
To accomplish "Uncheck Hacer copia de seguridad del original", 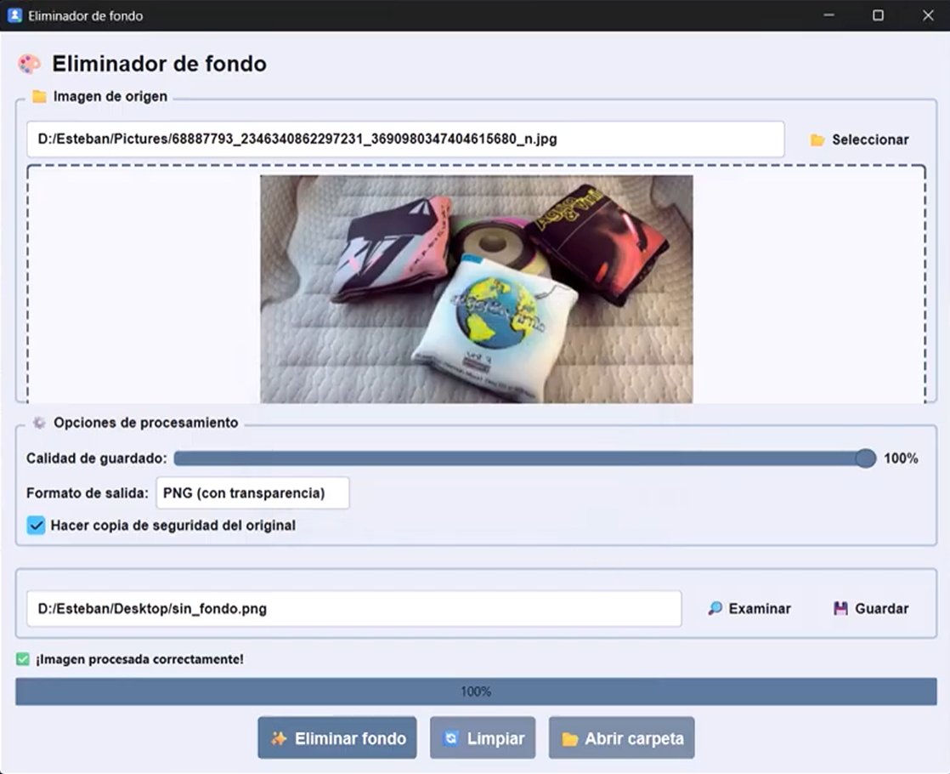I will 36,526.
